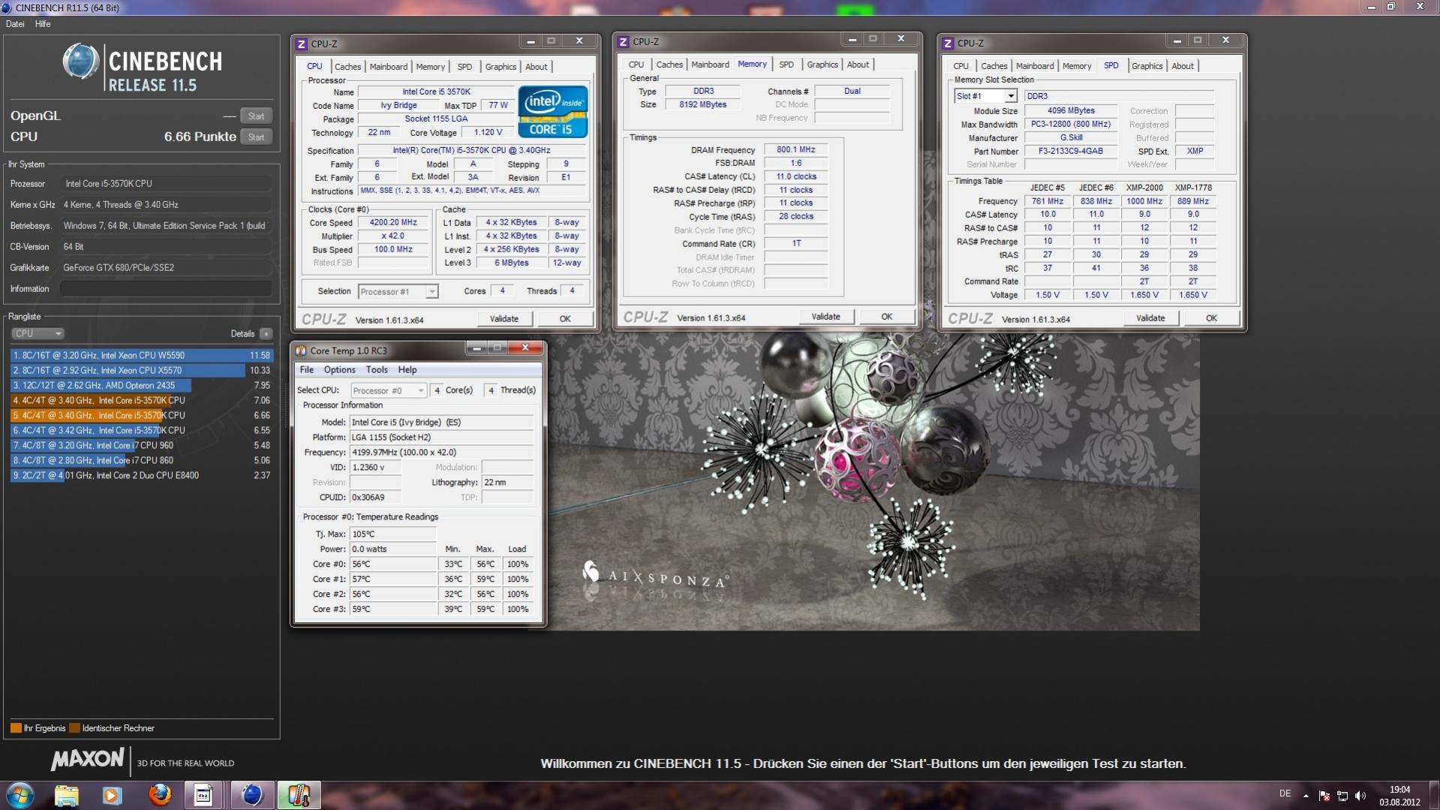Click OK in the CPU-Z SPD window
The width and height of the screenshot is (1440, 810).
pyautogui.click(x=1211, y=318)
